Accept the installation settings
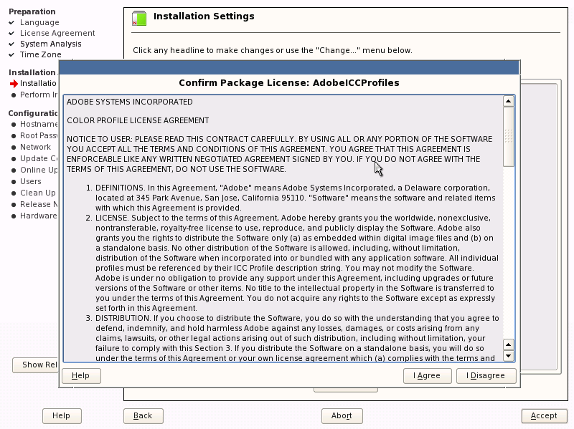This screenshot has width=574, height=429. (x=544, y=416)
